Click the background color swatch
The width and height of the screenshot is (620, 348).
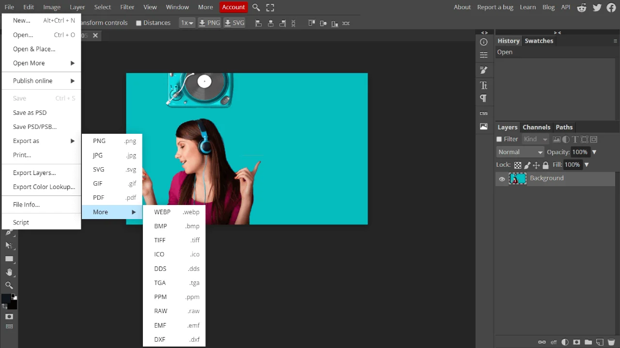click(14, 305)
